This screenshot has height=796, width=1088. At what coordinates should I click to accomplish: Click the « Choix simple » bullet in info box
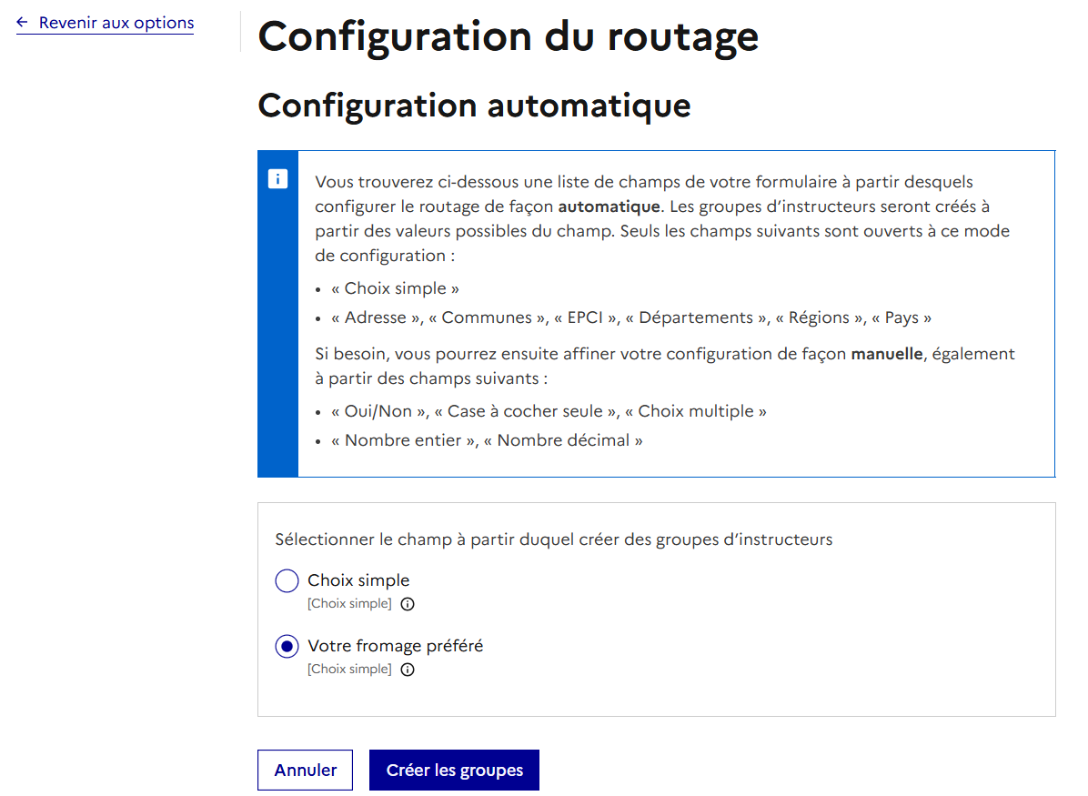point(395,288)
